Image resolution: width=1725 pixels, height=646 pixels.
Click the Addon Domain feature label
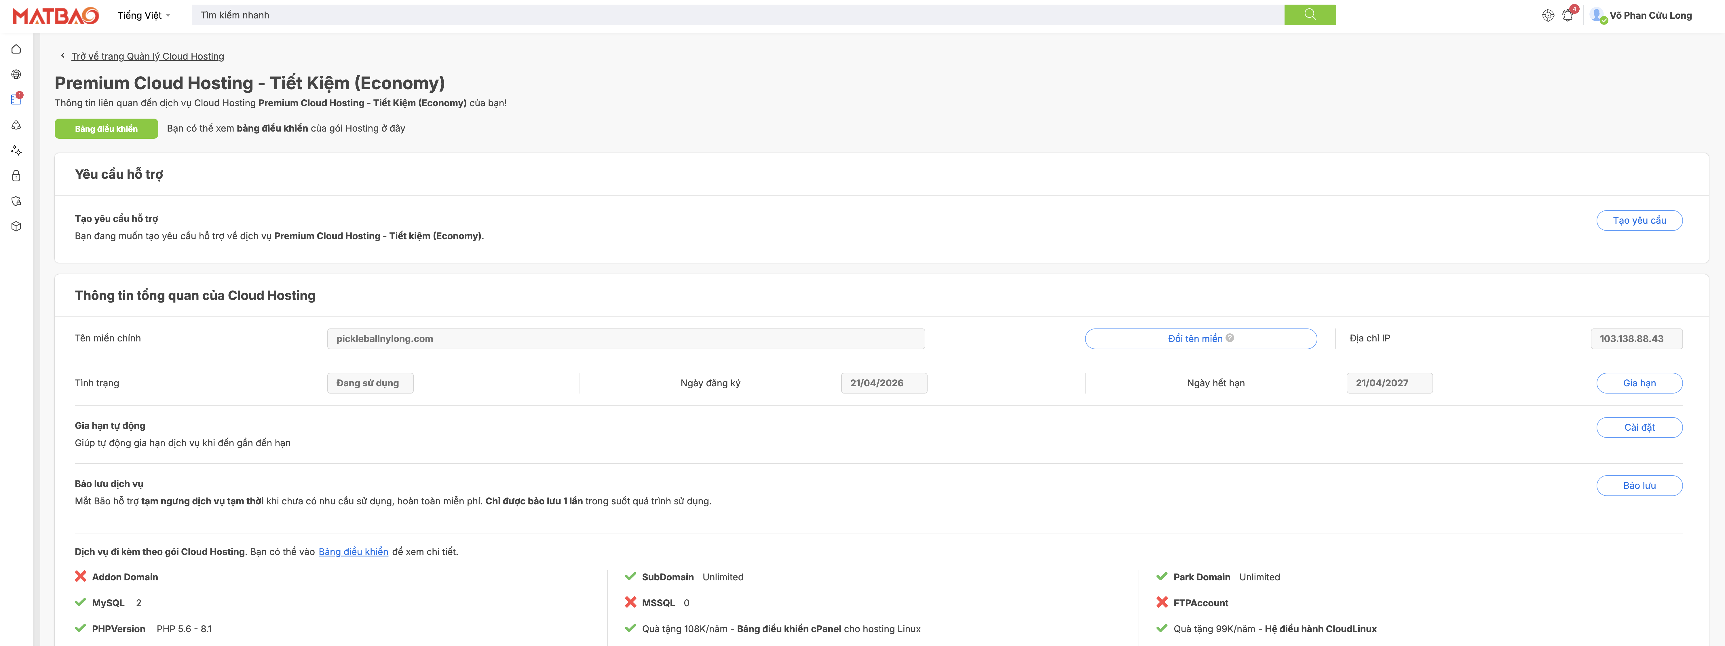pyautogui.click(x=125, y=577)
